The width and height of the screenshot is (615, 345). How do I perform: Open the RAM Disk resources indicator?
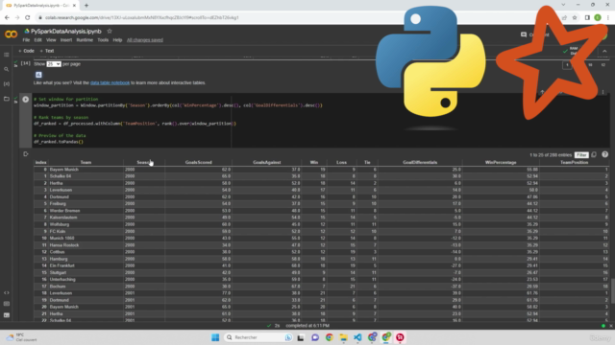(x=571, y=51)
